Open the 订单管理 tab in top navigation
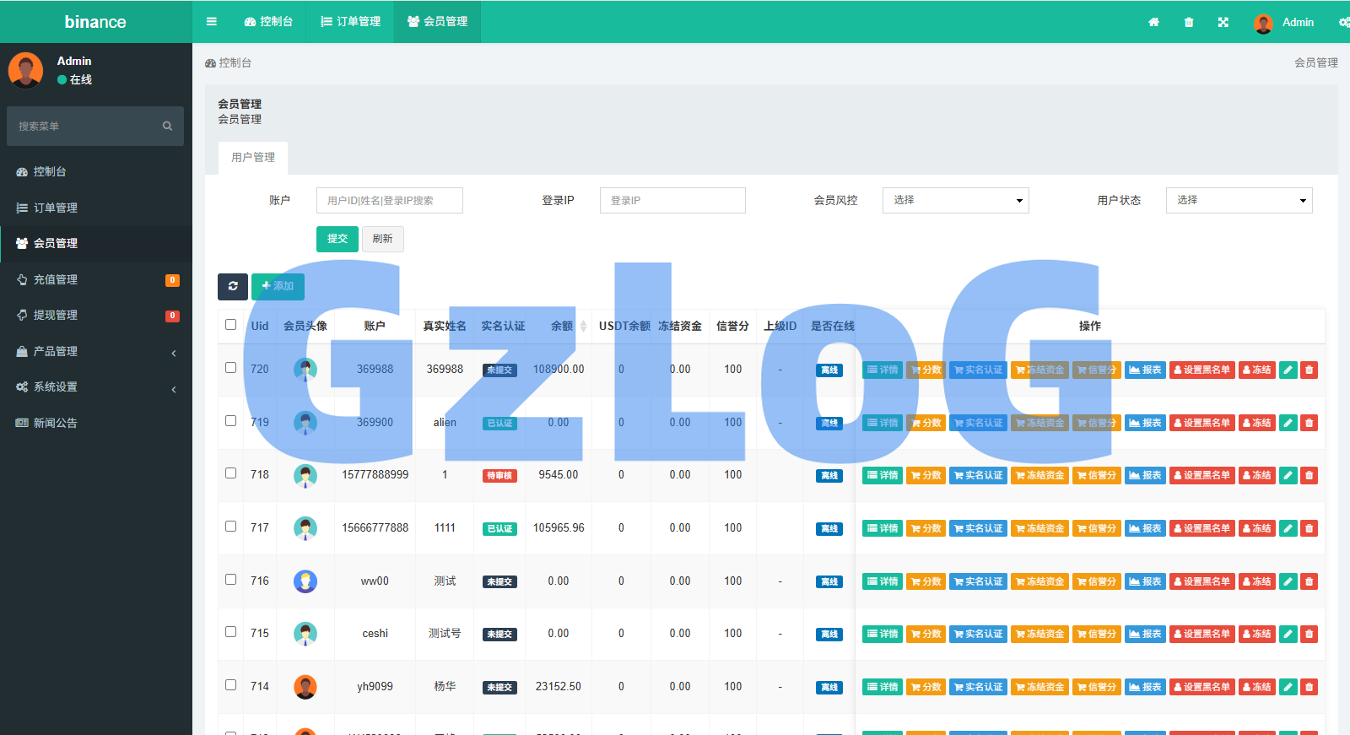 click(350, 22)
